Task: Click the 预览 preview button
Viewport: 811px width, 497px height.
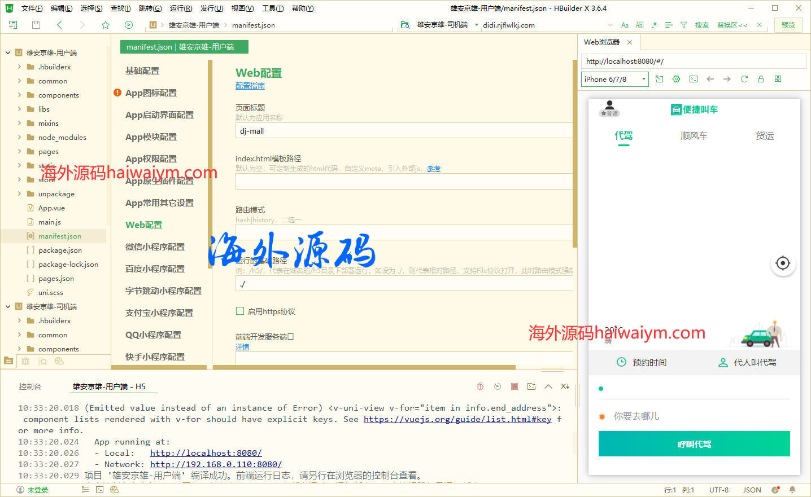Action: tap(788, 25)
